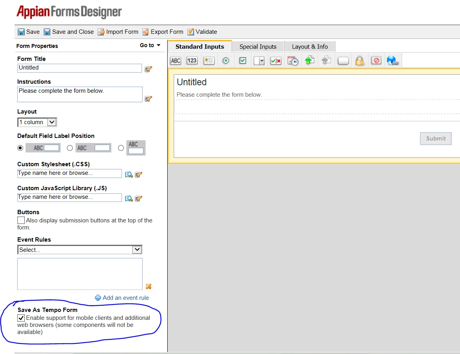Open the Go to menu
This screenshot has width=460, height=354.
pos(150,46)
